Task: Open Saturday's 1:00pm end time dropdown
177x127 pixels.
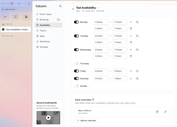Action: click(x=120, y=78)
